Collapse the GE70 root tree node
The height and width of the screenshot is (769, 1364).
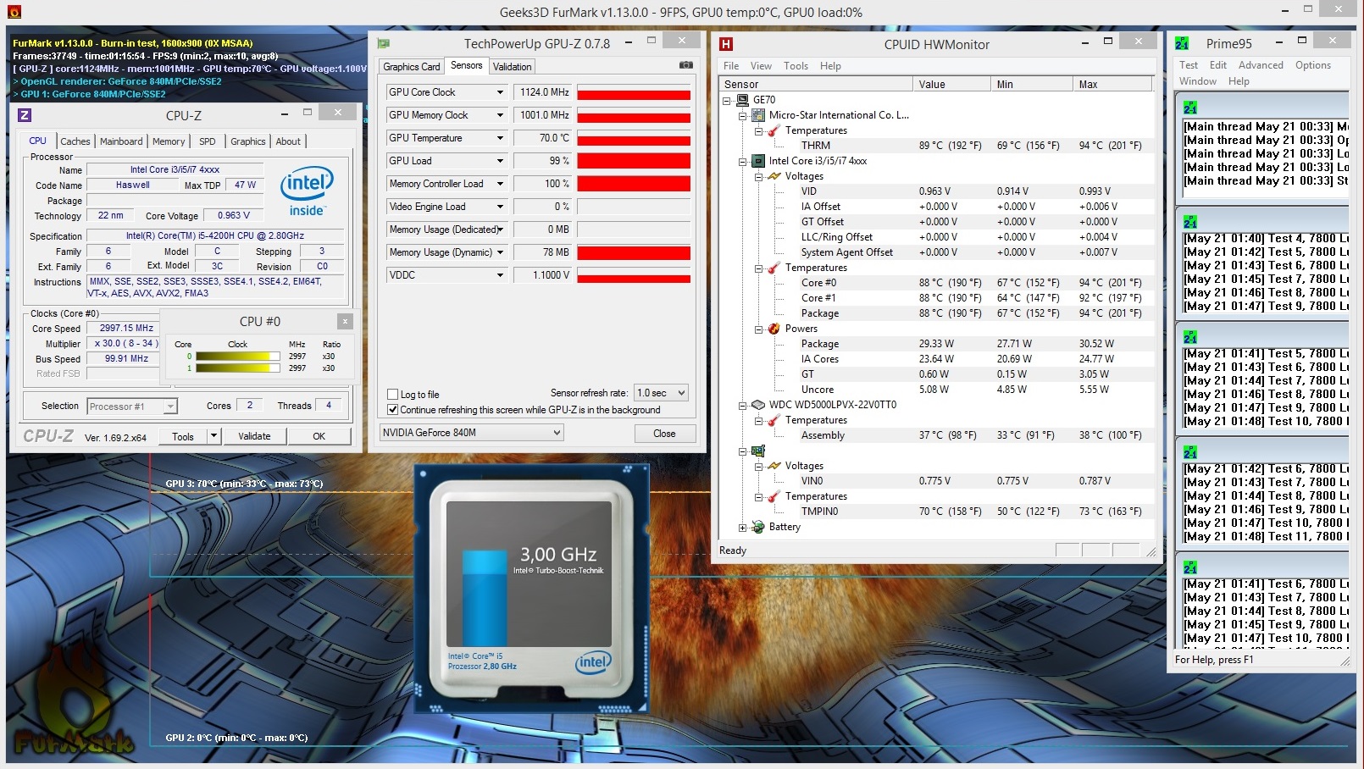[x=727, y=100]
